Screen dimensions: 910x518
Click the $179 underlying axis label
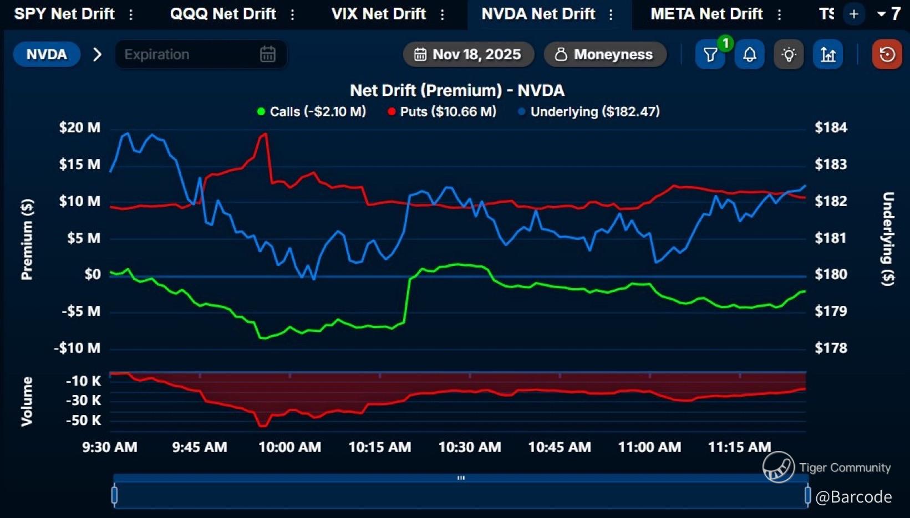(x=831, y=311)
